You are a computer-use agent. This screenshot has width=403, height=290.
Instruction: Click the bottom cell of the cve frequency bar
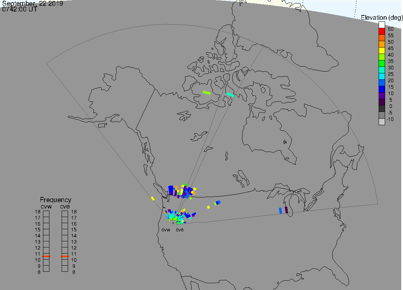(x=65, y=269)
